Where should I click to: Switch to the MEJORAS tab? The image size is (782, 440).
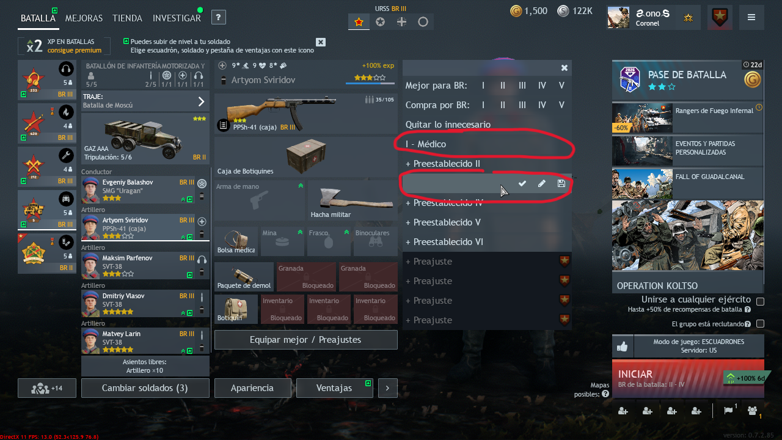(84, 18)
